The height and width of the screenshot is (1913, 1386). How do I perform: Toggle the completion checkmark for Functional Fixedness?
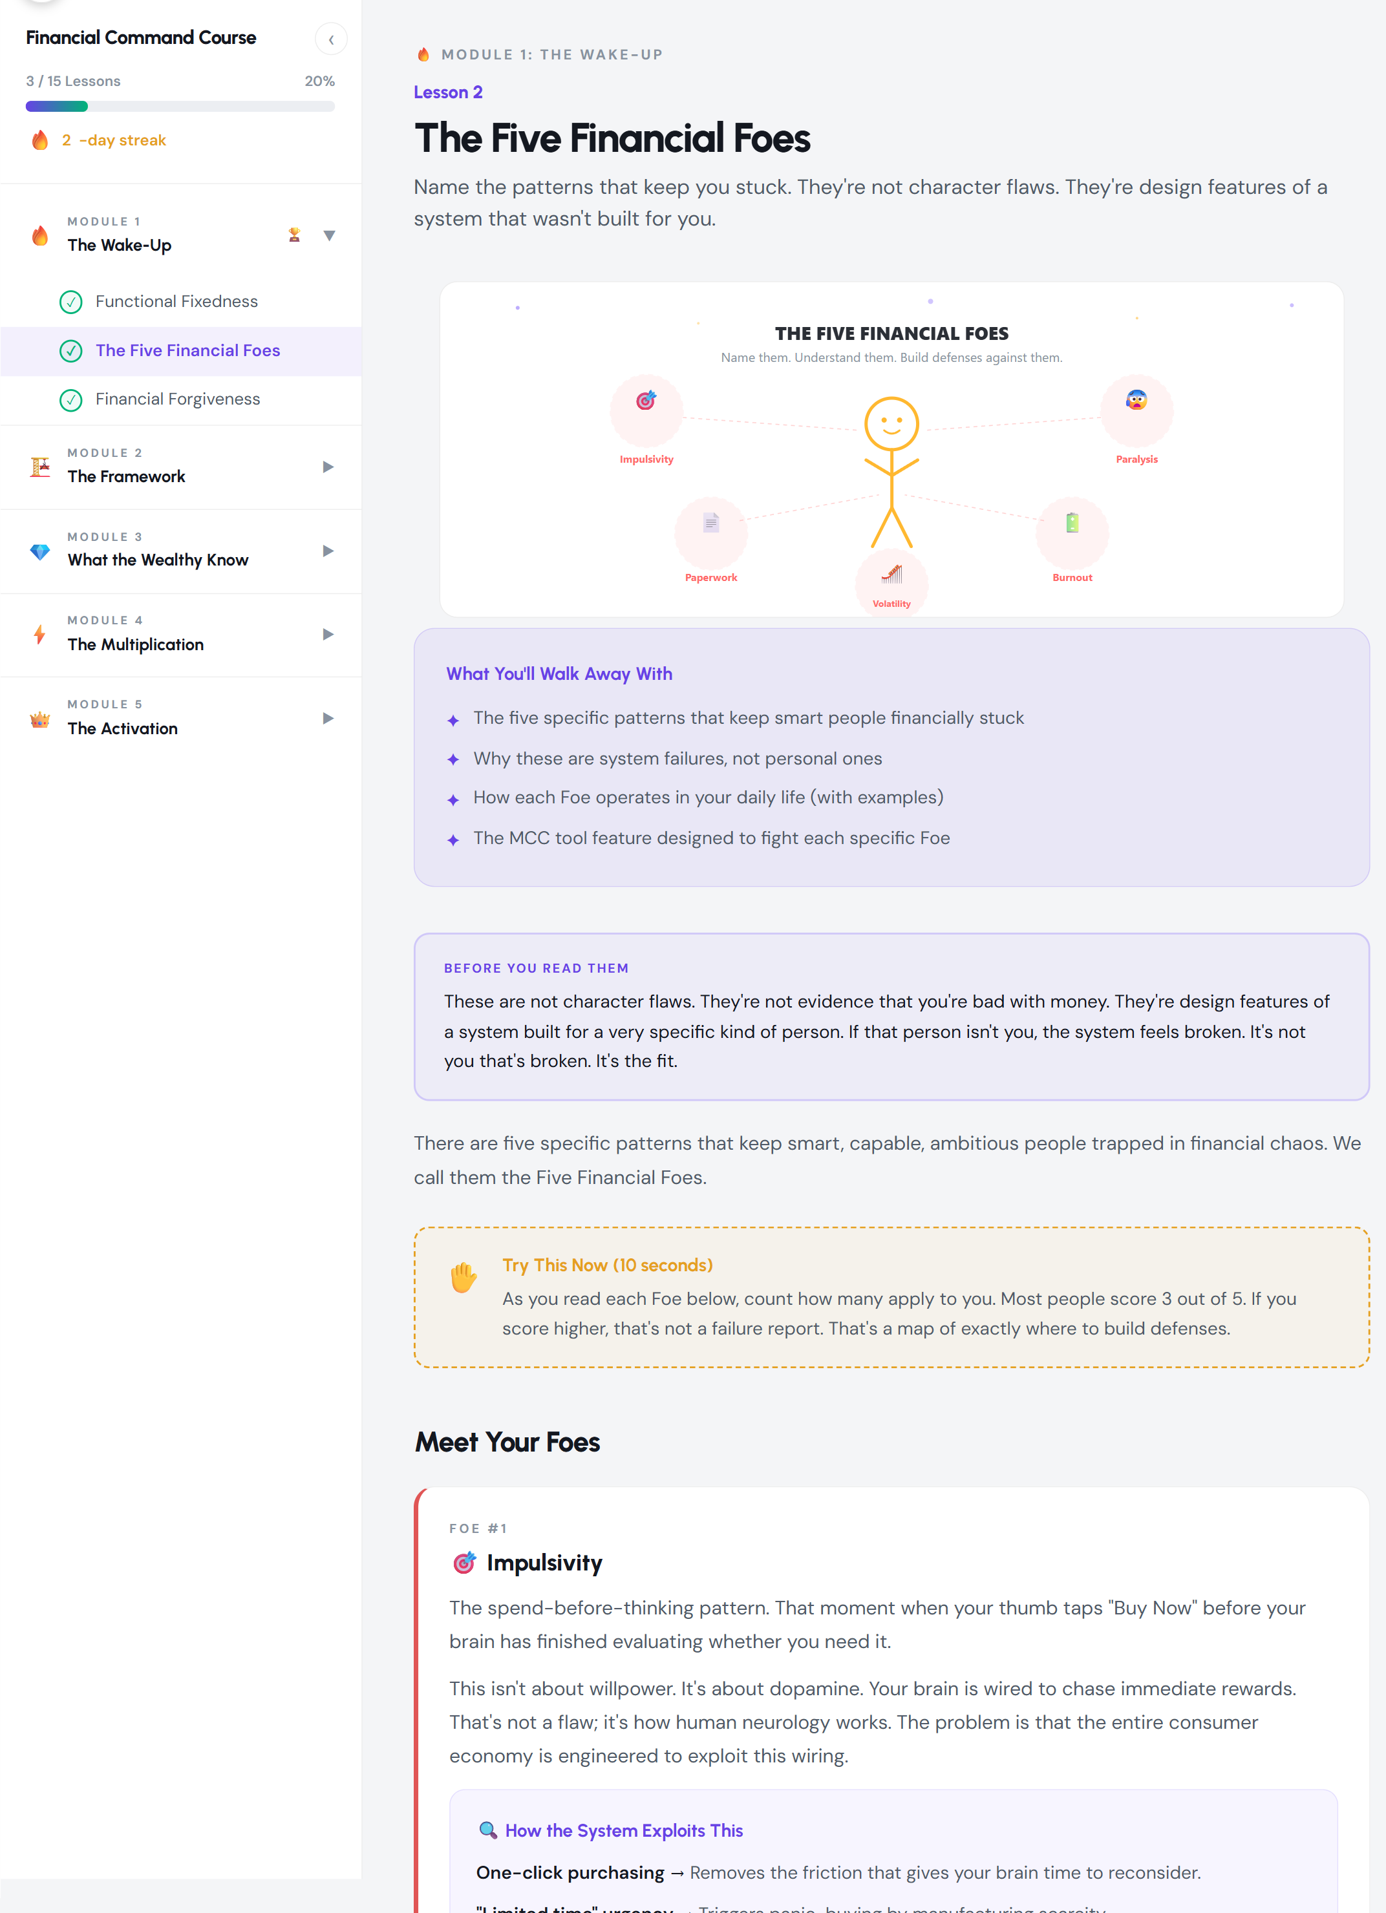click(x=72, y=302)
